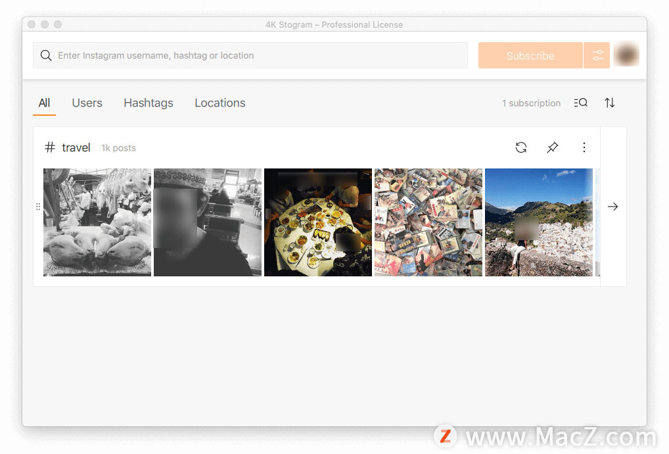Image resolution: width=669 pixels, height=454 pixels.
Task: Open the black-and-white poultry market photo
Action: (97, 222)
